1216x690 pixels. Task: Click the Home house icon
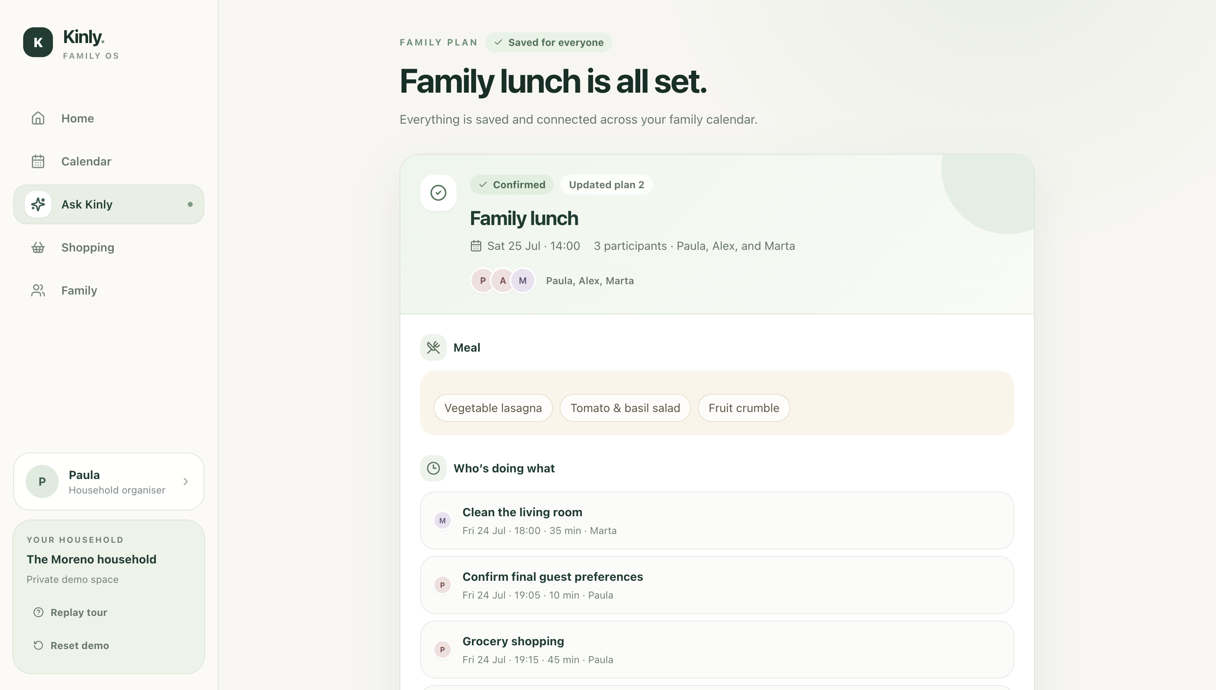pos(38,118)
